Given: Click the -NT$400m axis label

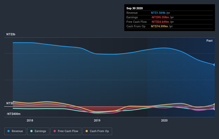Looking at the screenshot, I should [x=13, y=114].
